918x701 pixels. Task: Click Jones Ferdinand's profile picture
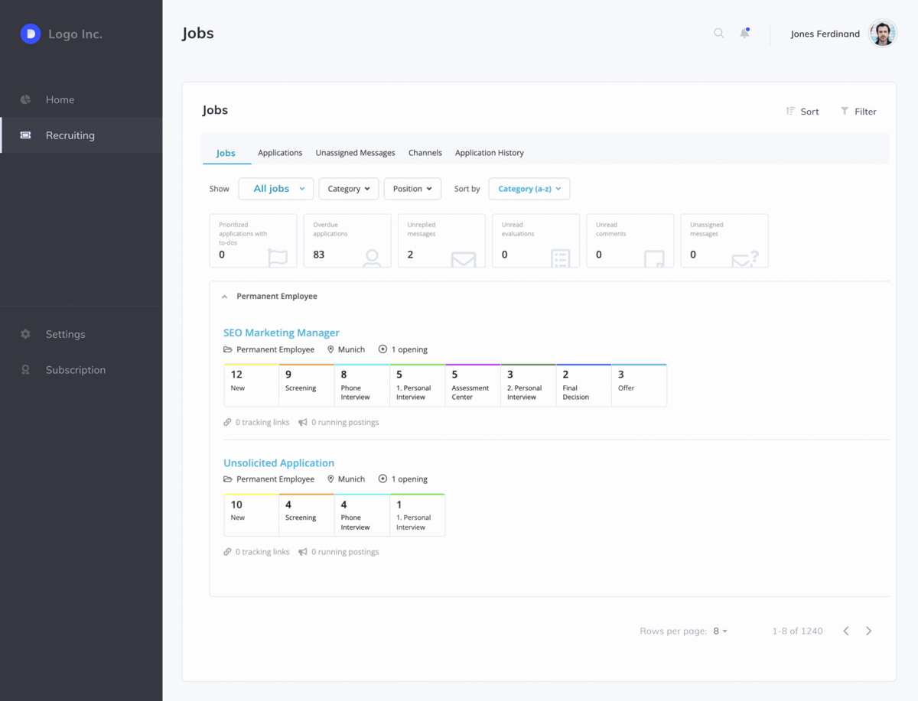pos(882,33)
